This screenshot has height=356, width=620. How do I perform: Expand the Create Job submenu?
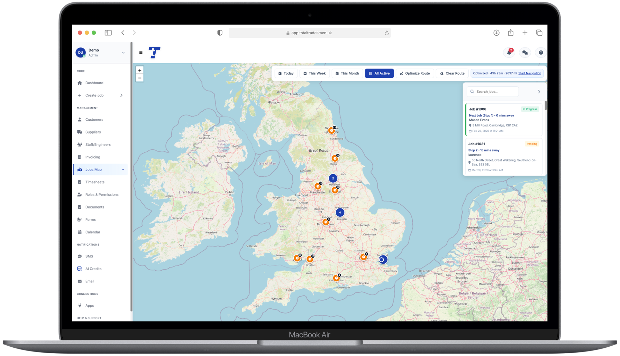point(121,95)
